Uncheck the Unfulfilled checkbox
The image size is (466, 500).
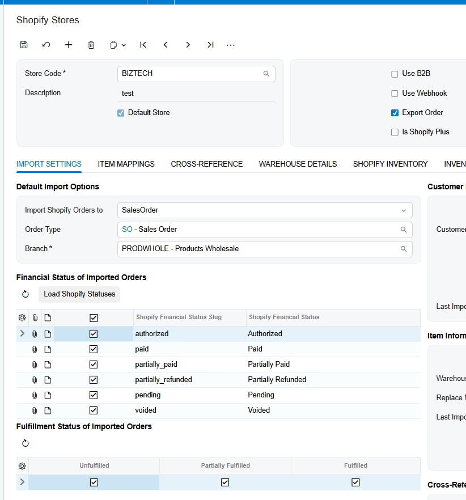[94, 482]
